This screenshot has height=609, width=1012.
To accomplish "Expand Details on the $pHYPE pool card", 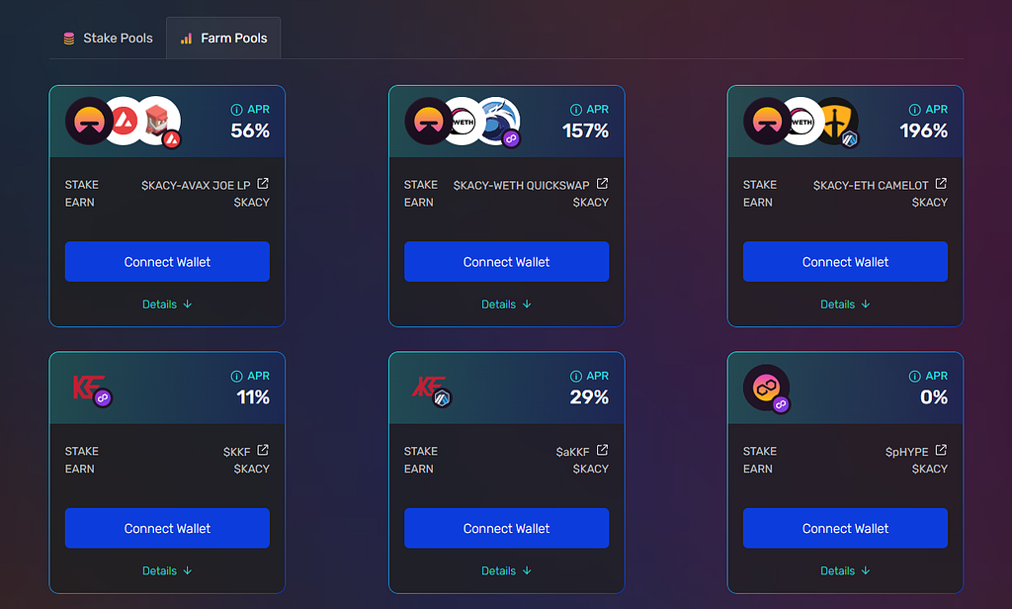I will (x=846, y=570).
